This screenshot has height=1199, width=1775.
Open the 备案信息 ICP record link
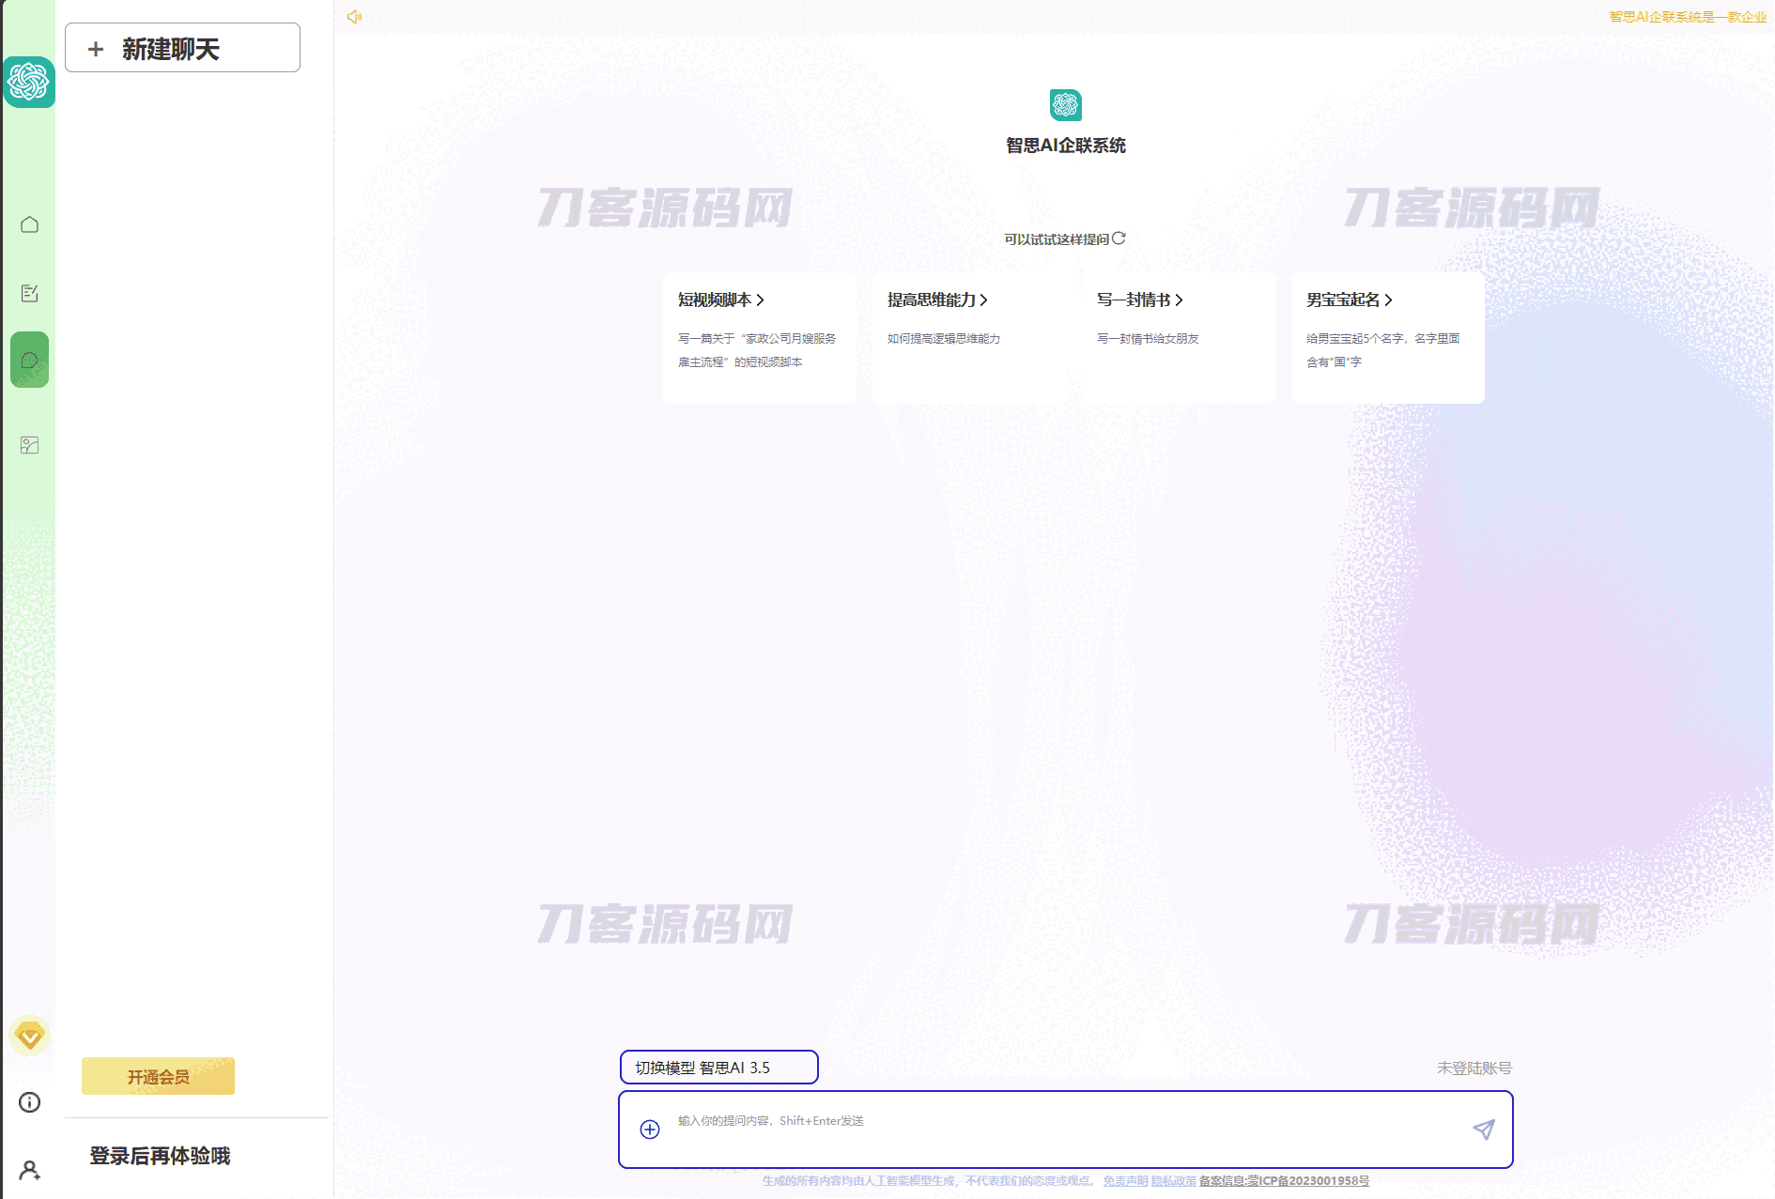[x=1284, y=1181]
